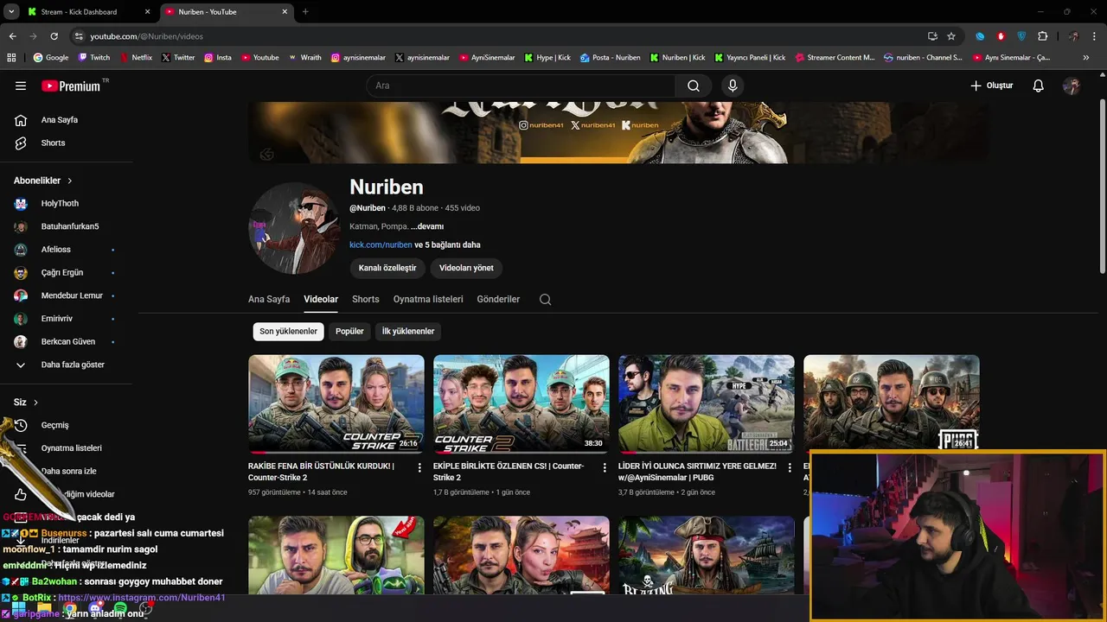
Task: Open options menu for RAKİBE FENA video
Action: (x=419, y=467)
